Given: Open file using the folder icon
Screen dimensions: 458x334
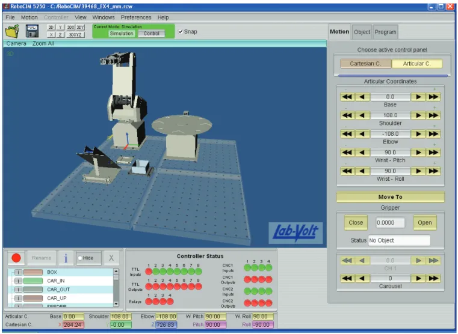Looking at the screenshot, I should pyautogui.click(x=12, y=31).
